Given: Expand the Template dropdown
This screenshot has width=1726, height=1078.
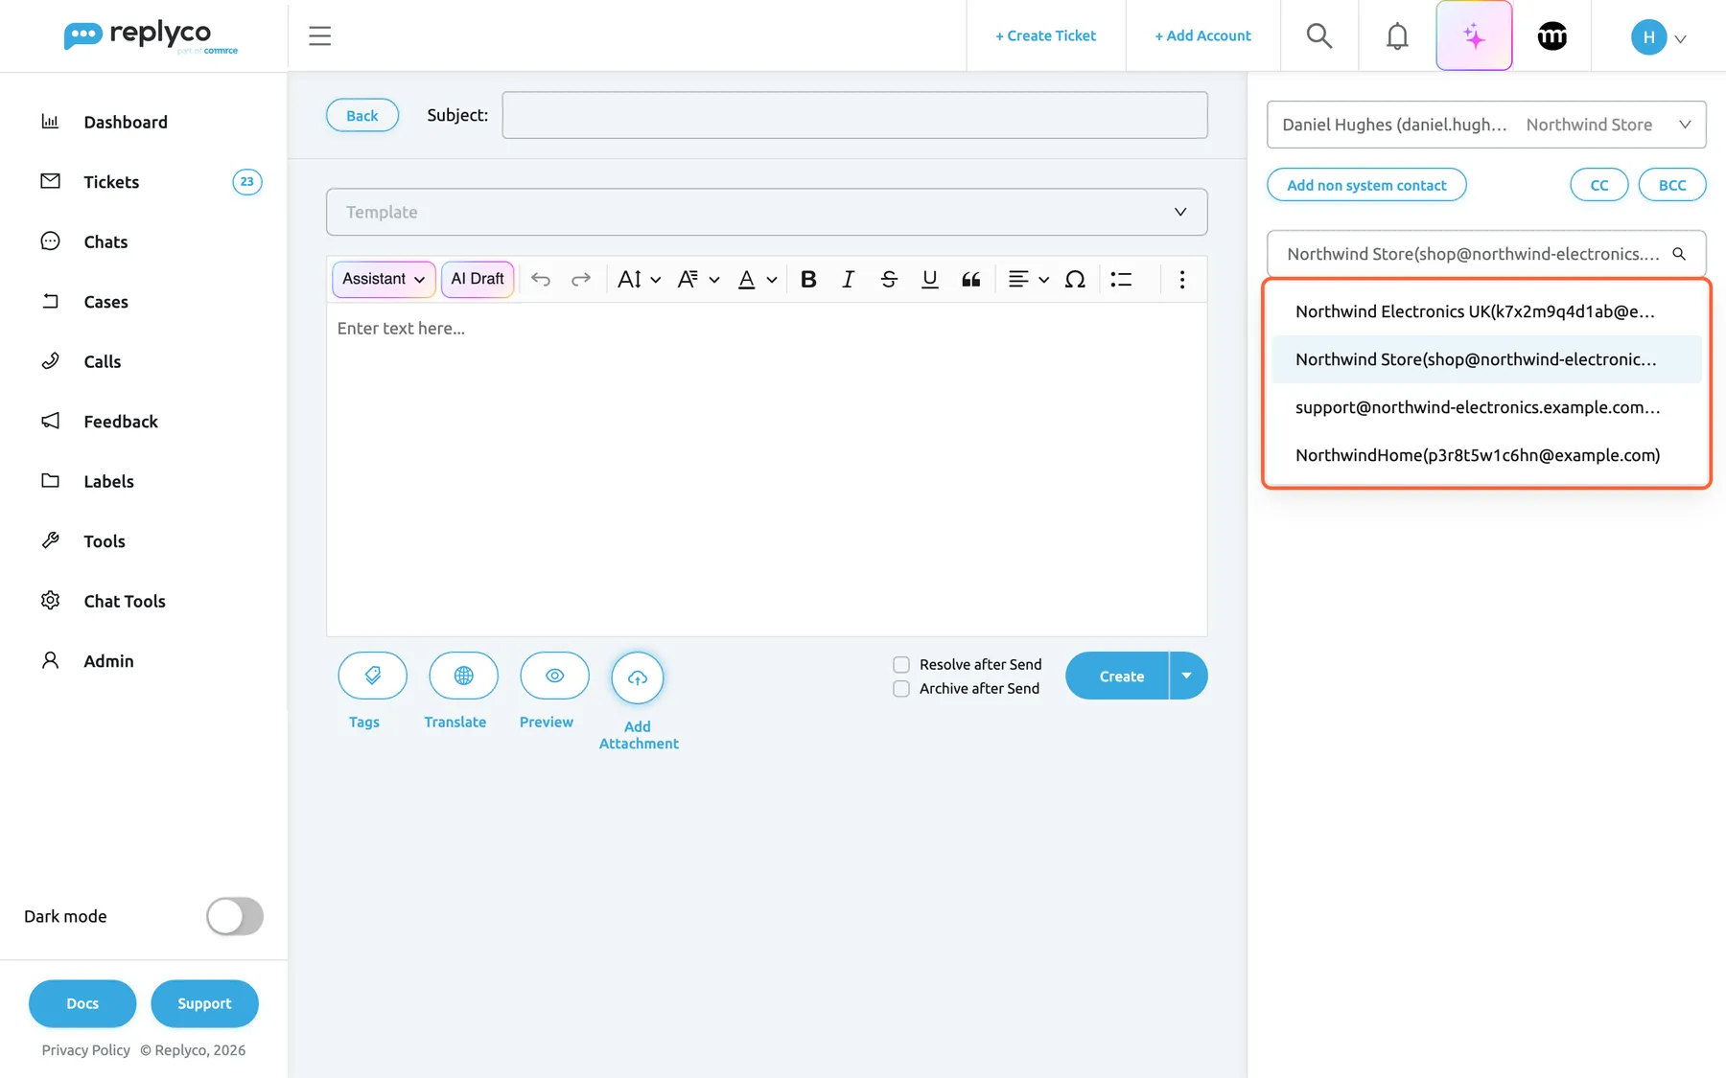Looking at the screenshot, I should coord(766,212).
